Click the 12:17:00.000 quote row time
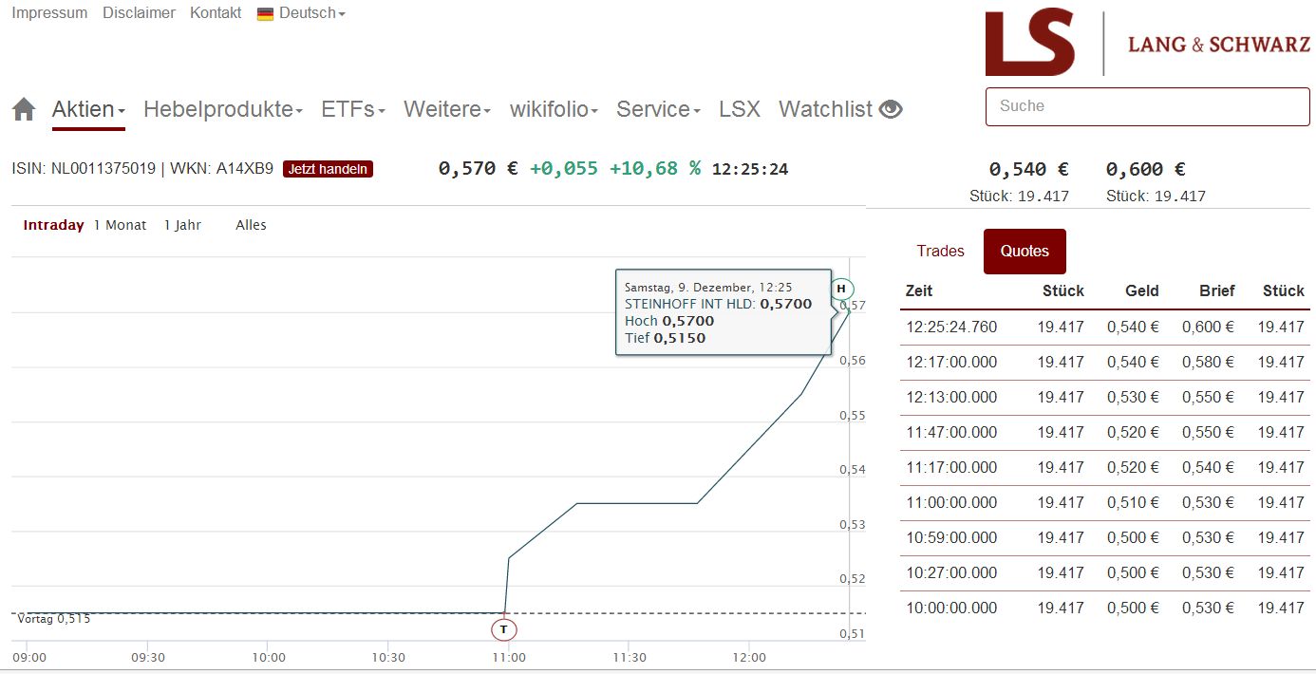 [951, 363]
